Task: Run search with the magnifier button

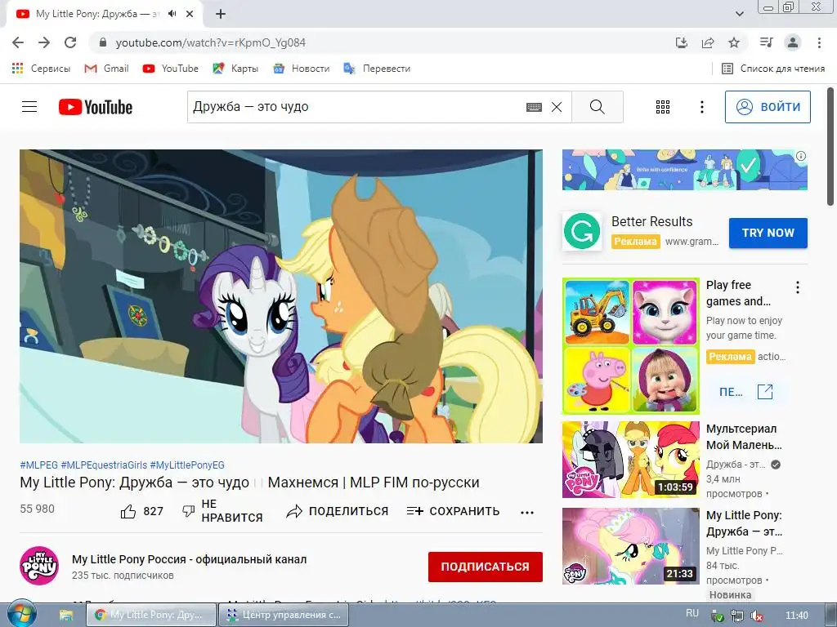Action: pyautogui.click(x=598, y=107)
